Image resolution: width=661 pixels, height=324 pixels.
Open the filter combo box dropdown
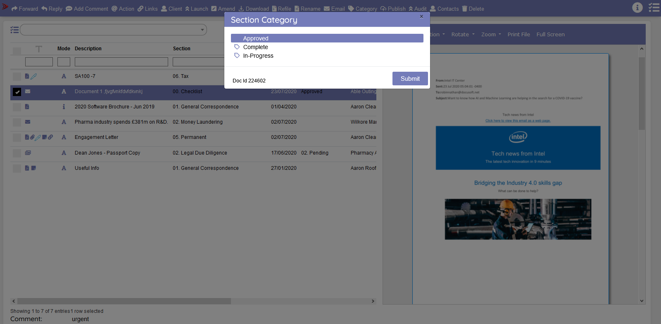point(113,30)
